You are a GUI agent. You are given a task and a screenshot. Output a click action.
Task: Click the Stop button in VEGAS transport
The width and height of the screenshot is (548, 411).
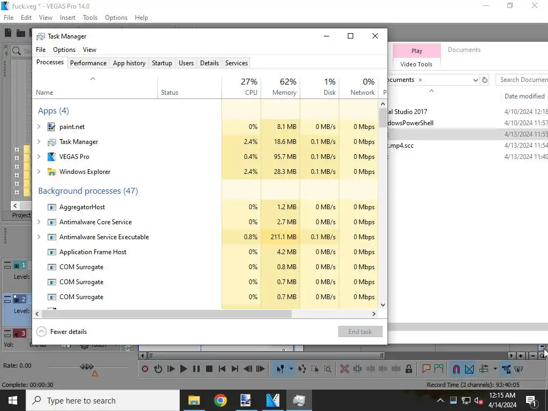pos(209,369)
